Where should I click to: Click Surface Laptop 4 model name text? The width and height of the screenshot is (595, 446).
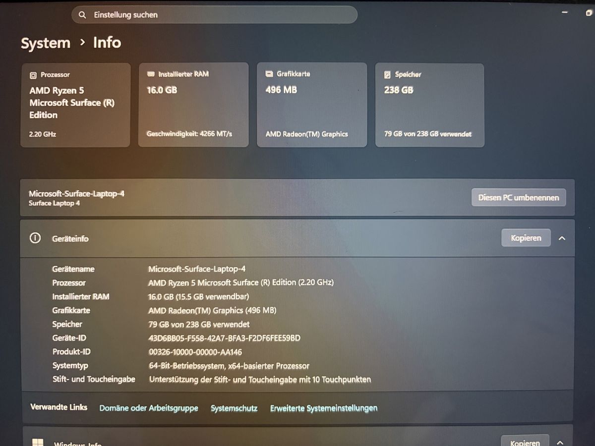[x=54, y=203]
